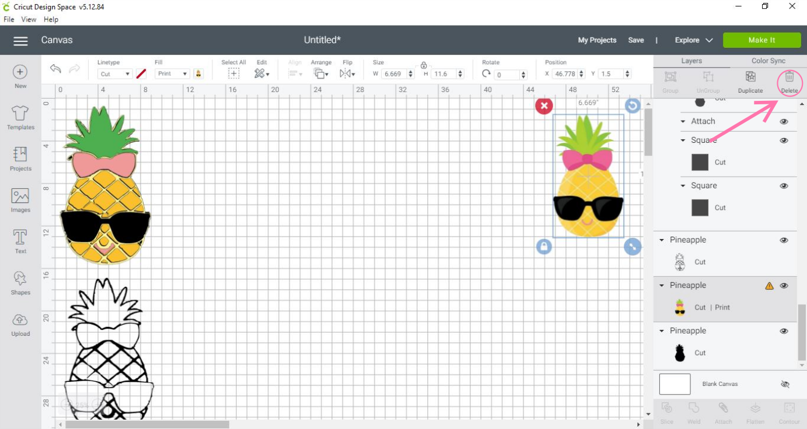The image size is (807, 429).
Task: Click the Undo arrow
Action: point(55,69)
